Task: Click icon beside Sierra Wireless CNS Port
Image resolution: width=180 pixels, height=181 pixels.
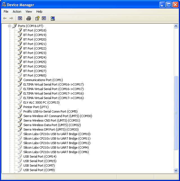Action: coord(20,120)
